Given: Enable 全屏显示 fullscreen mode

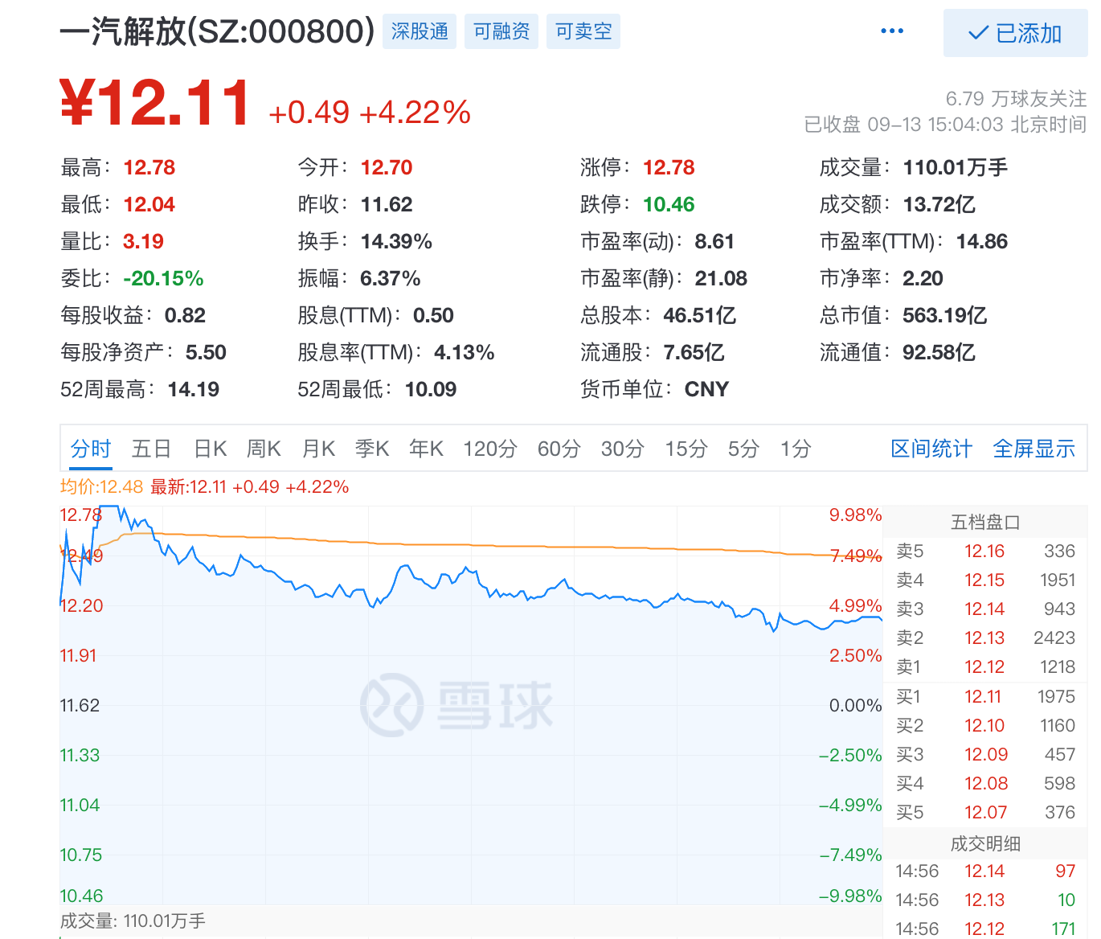Looking at the screenshot, I should 1033,449.
